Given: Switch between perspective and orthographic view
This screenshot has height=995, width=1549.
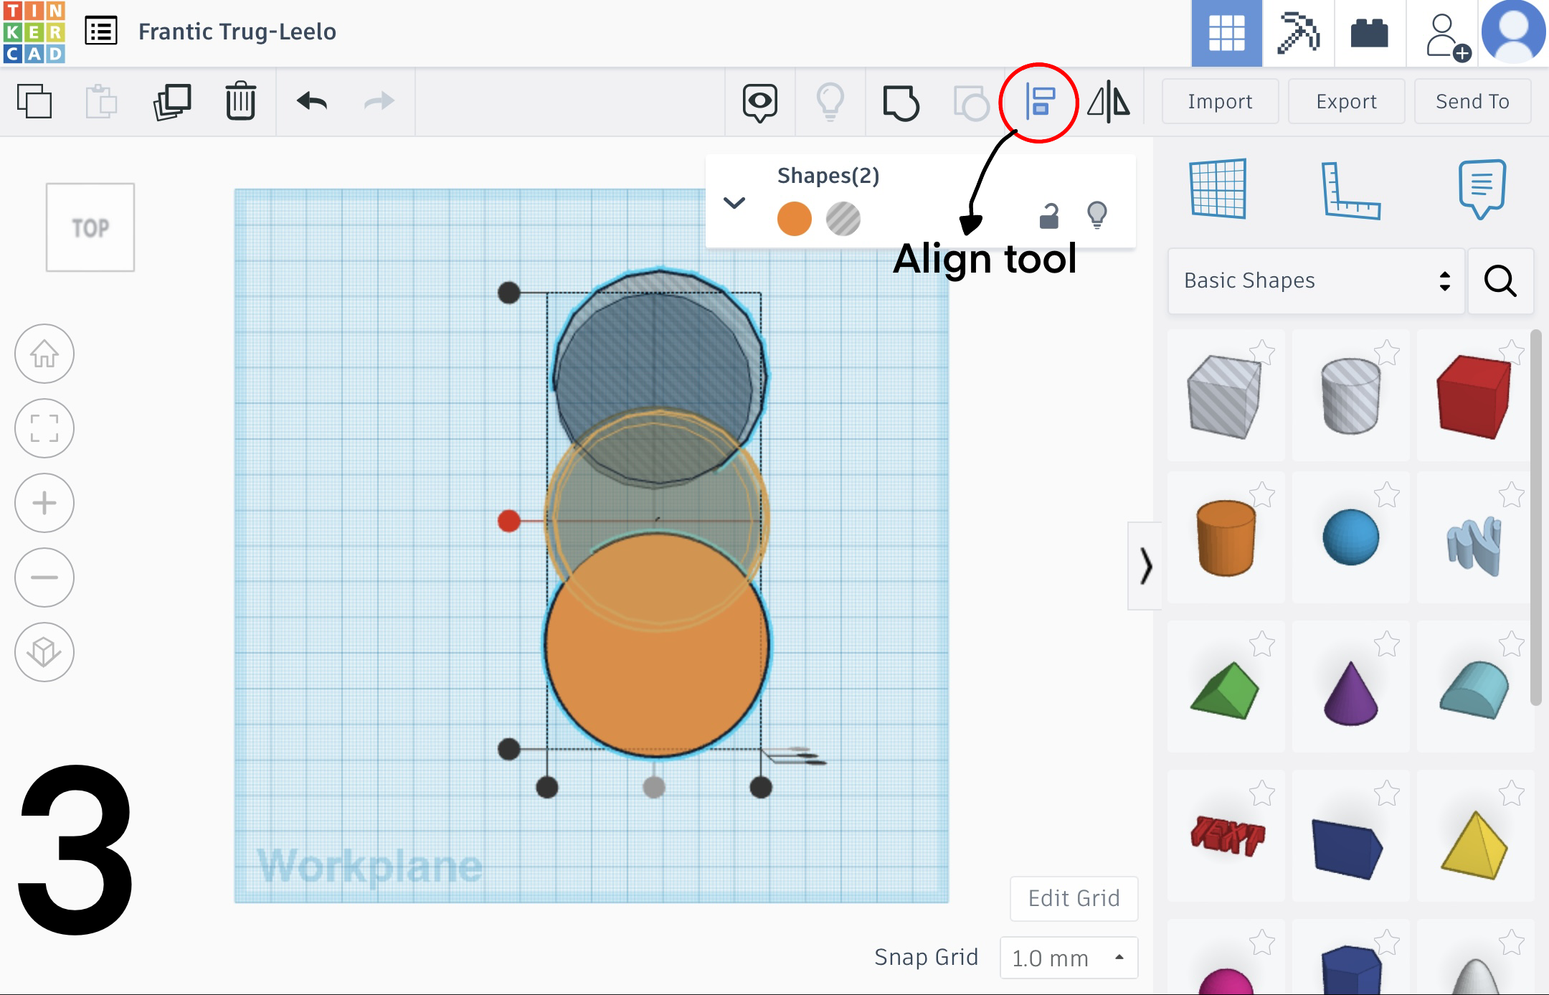Looking at the screenshot, I should pos(44,652).
